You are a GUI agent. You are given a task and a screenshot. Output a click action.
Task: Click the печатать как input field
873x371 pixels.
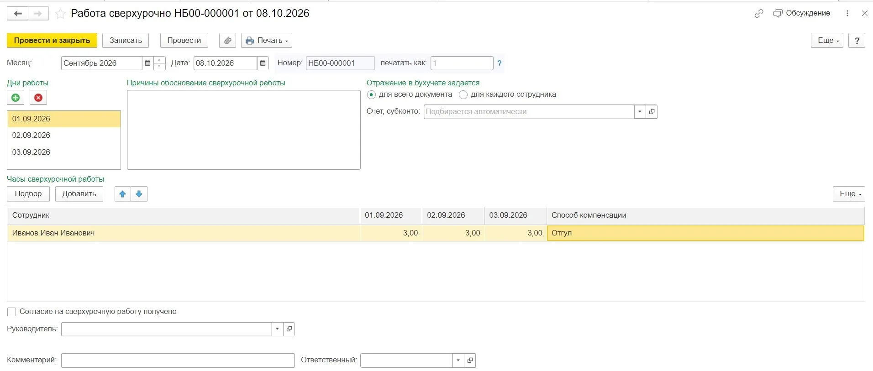(x=462, y=63)
